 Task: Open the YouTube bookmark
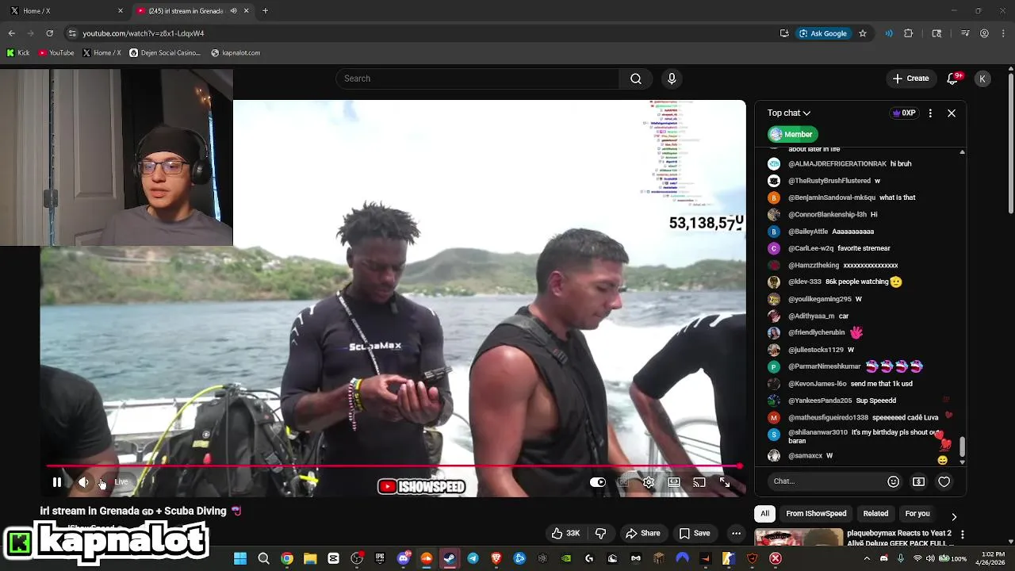(56, 53)
